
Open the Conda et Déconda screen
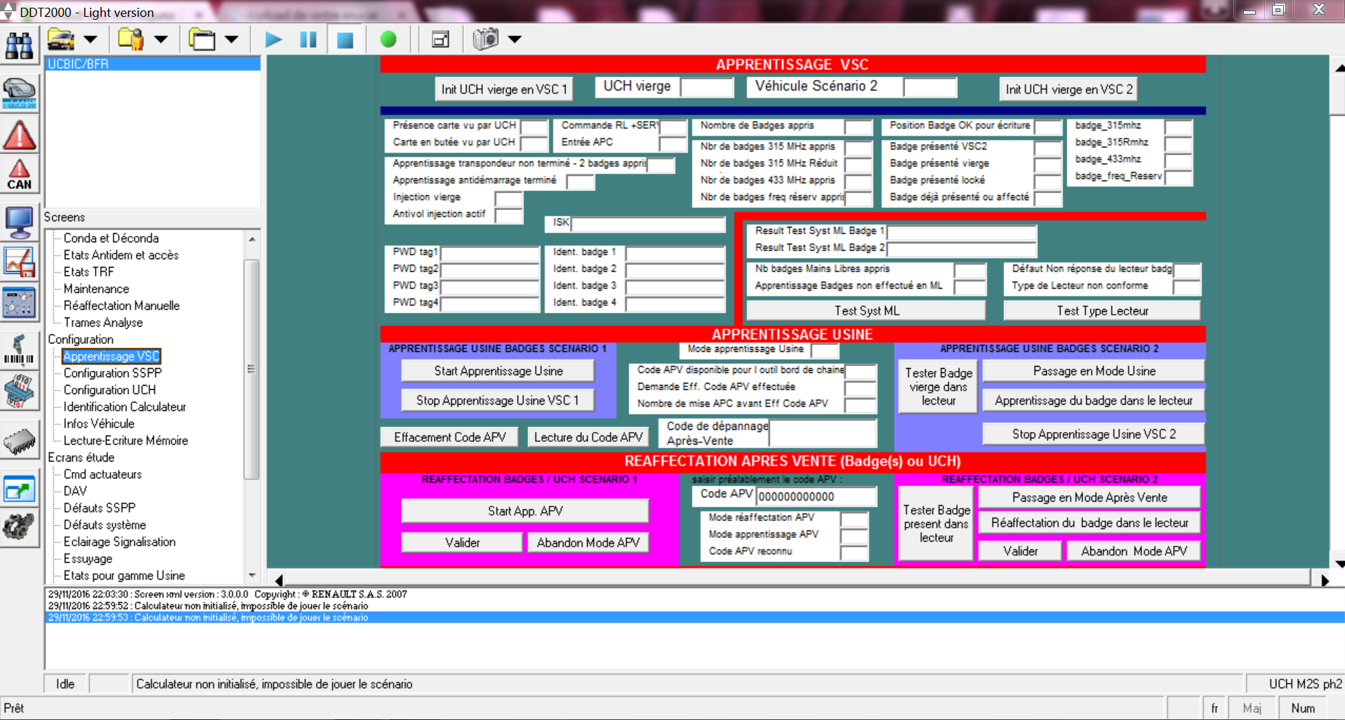(111, 238)
